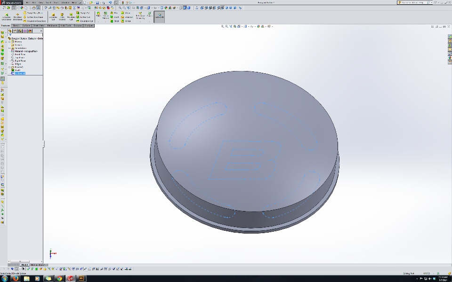Open the Tools menu
This screenshot has width=452, height=282.
pos(56,3)
